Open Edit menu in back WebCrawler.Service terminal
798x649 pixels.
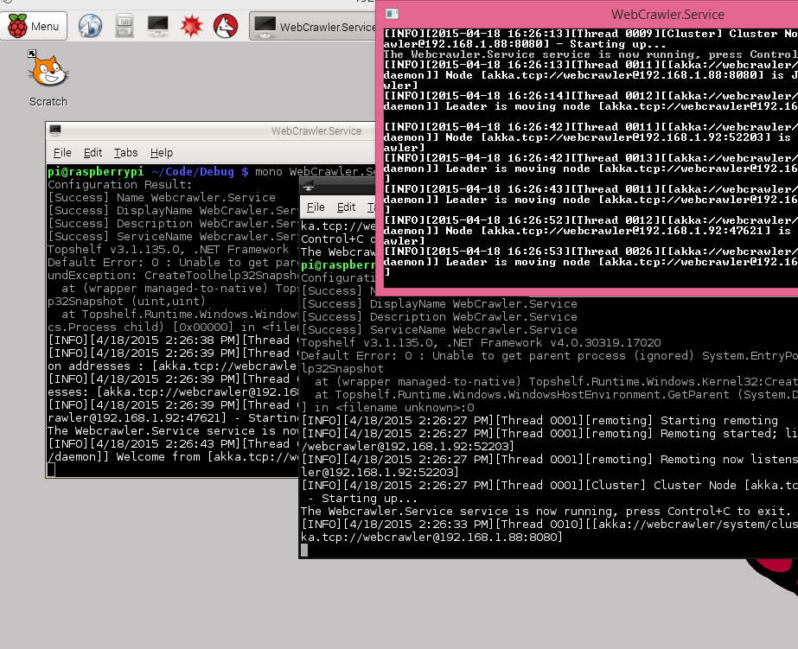coord(93,153)
